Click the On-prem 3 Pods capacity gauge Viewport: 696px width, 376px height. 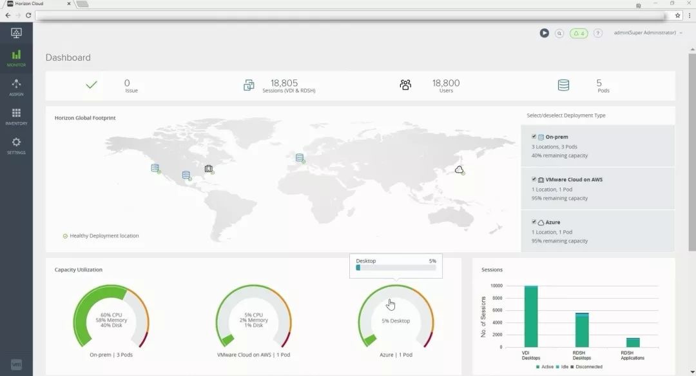click(x=111, y=319)
